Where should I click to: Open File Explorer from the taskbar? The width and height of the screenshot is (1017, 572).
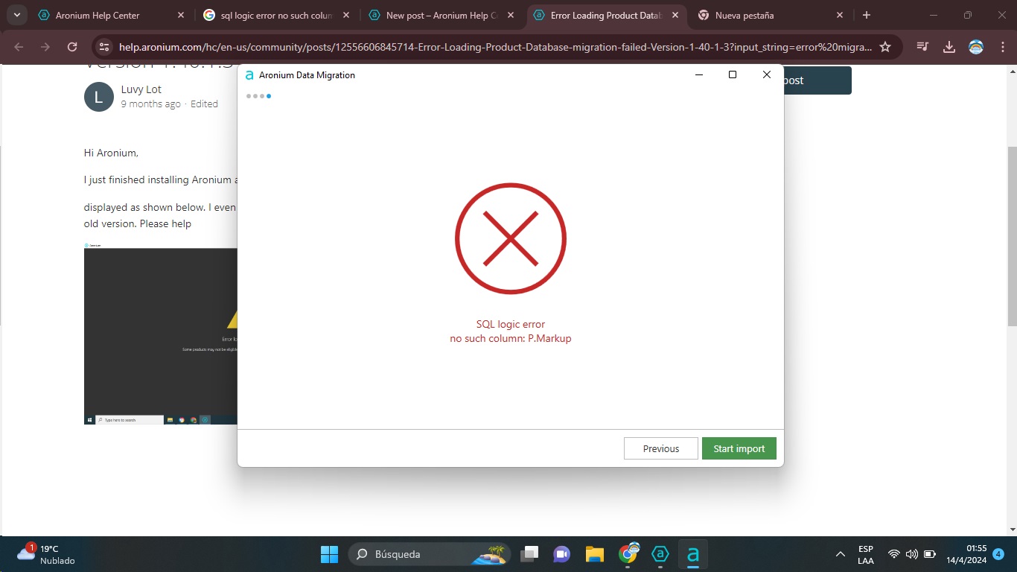click(x=594, y=554)
